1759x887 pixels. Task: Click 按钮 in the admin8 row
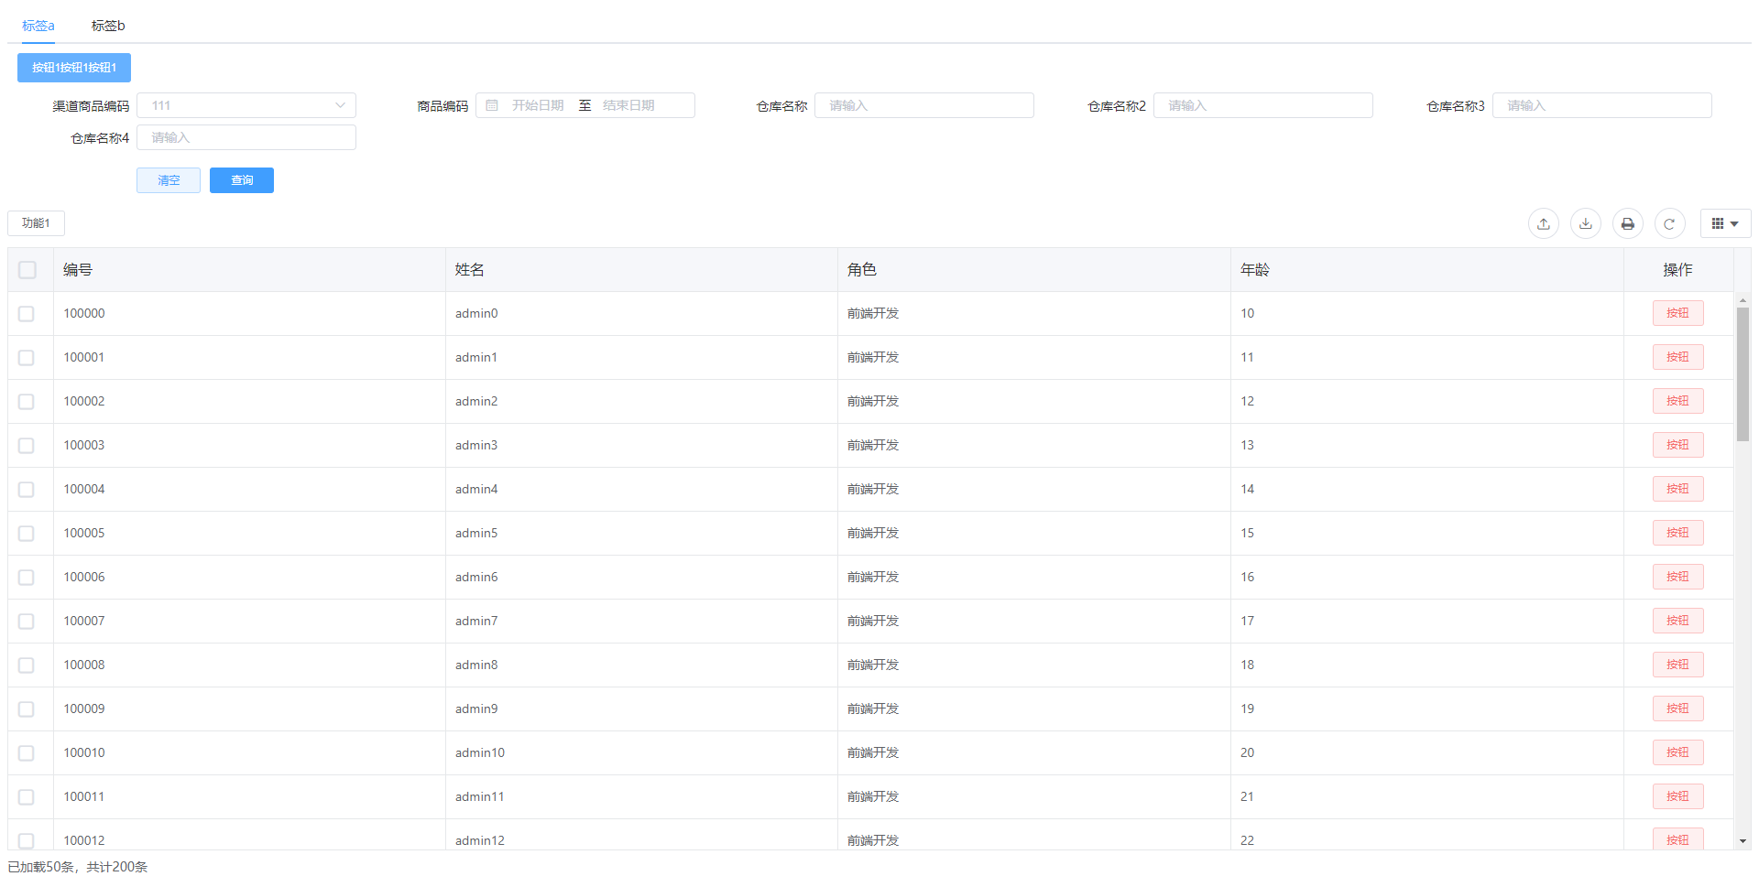1678,665
